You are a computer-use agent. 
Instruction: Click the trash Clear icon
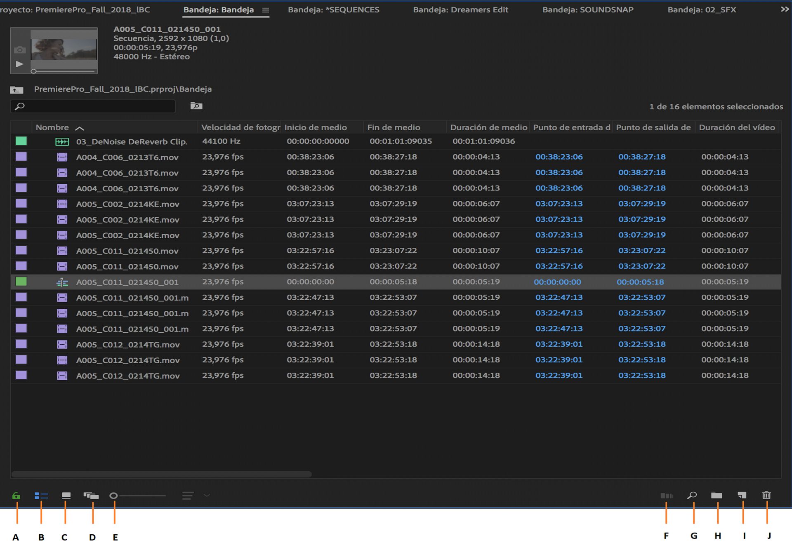tap(766, 495)
